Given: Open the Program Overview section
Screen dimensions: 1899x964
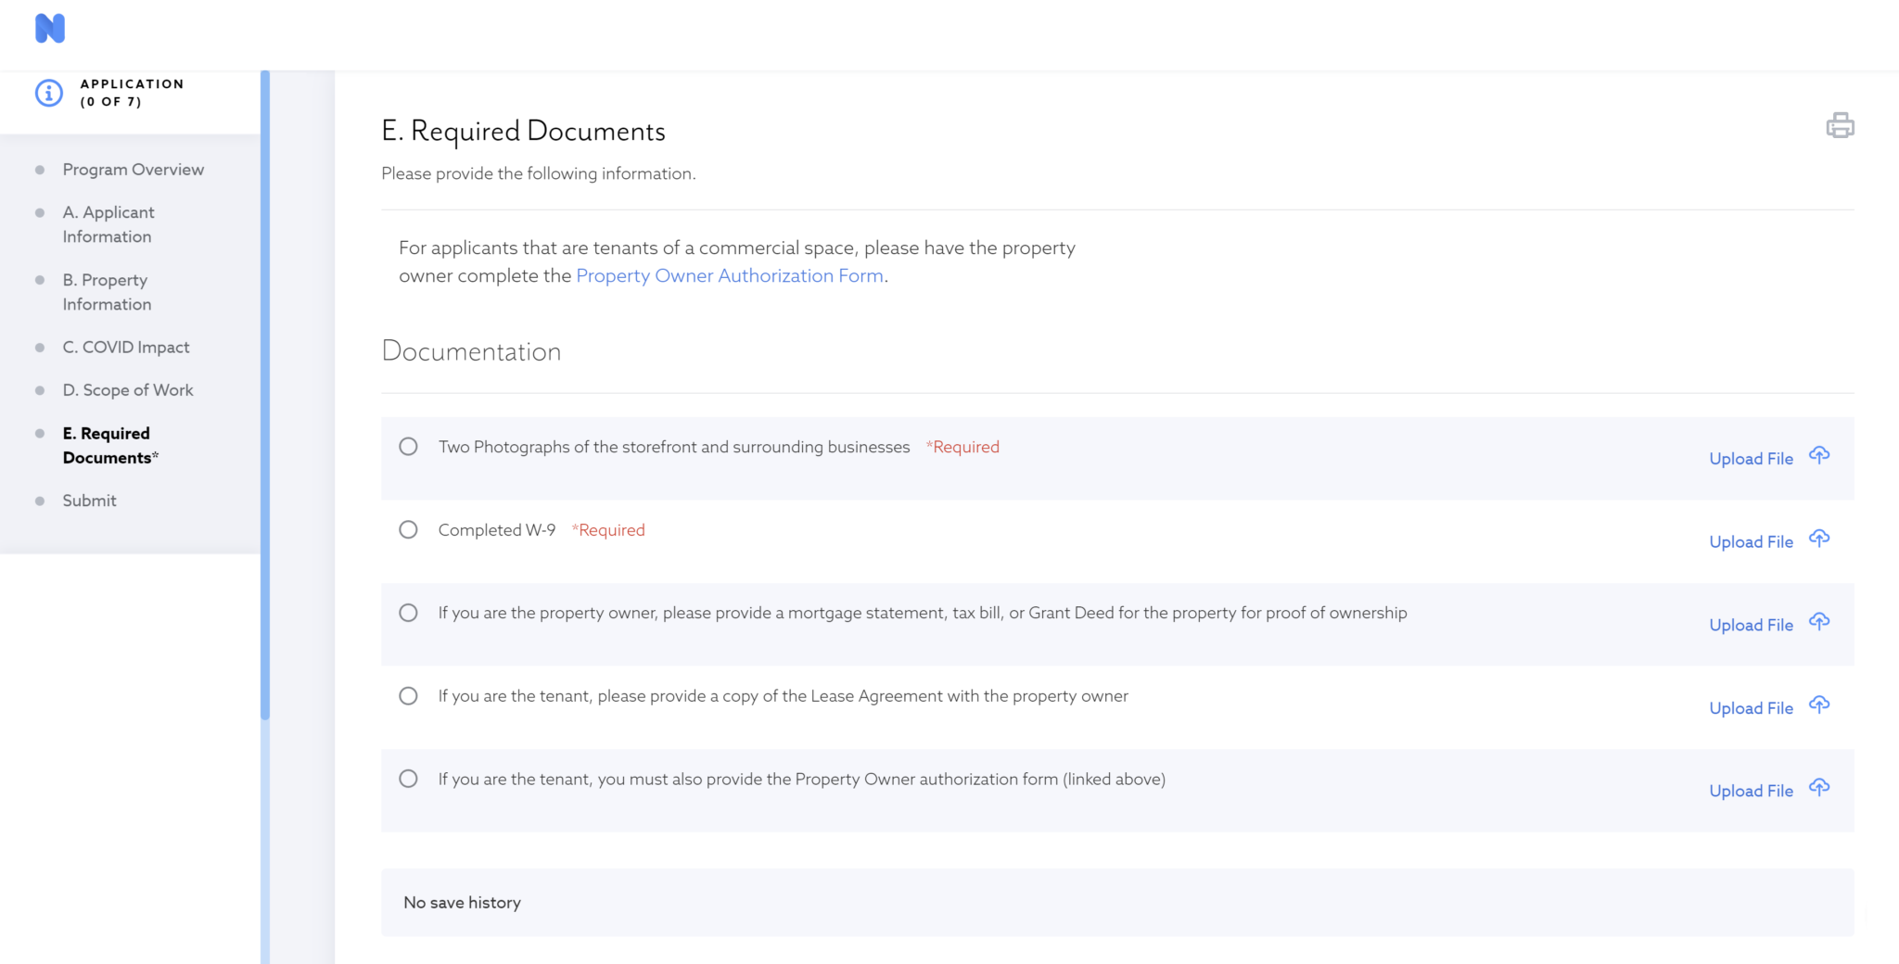Looking at the screenshot, I should (x=134, y=170).
